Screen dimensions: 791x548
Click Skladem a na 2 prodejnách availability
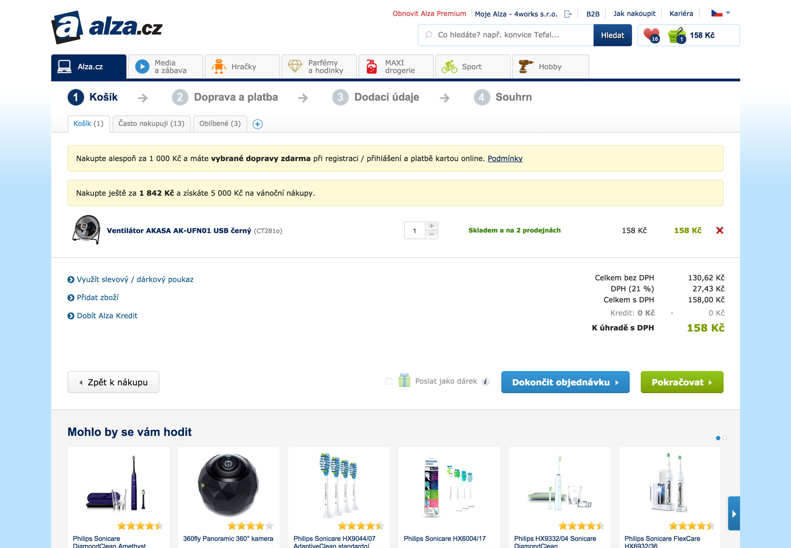[515, 230]
